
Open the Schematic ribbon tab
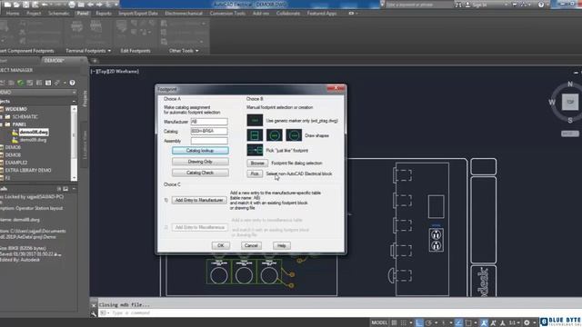pos(59,14)
